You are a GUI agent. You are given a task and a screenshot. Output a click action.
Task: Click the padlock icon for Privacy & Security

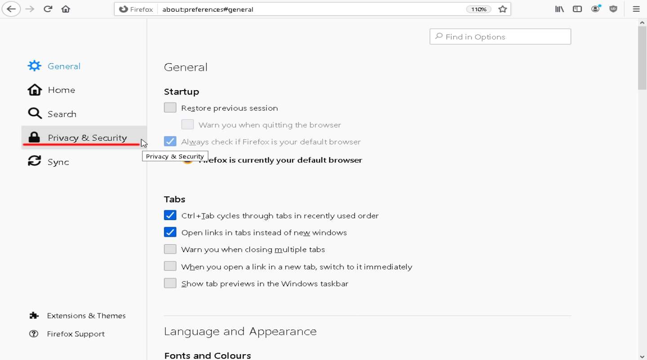click(x=34, y=137)
